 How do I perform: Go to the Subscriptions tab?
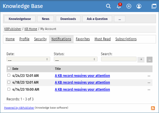[126, 39]
